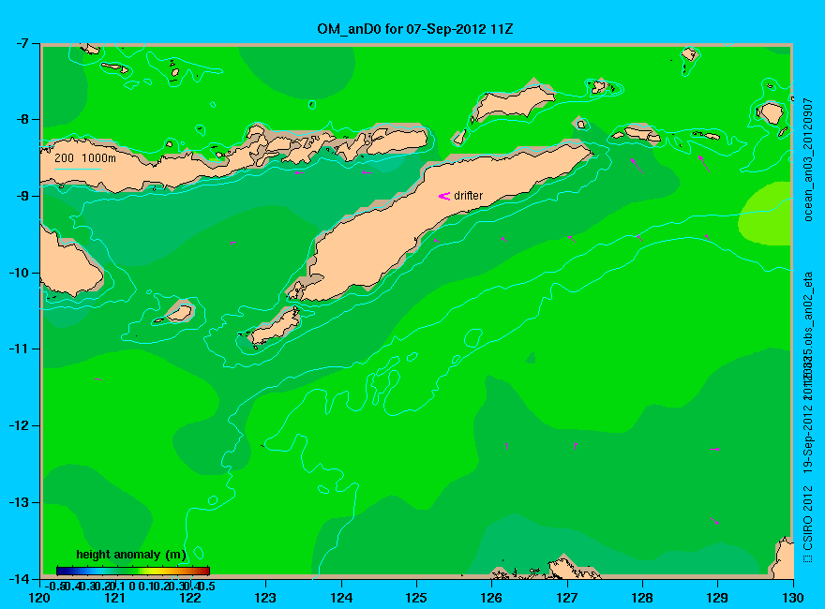Click the "ocean_an03_20120907" vertical label
Screen dimensions: 825x609
[x=808, y=159]
